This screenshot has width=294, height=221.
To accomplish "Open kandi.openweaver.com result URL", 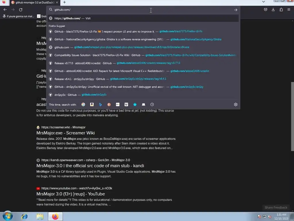I will pyautogui.click(x=86, y=160).
